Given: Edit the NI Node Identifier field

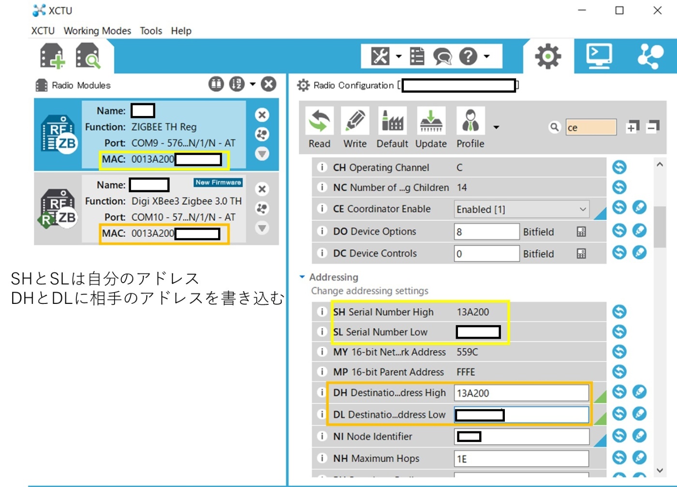Looking at the screenshot, I should click(522, 437).
